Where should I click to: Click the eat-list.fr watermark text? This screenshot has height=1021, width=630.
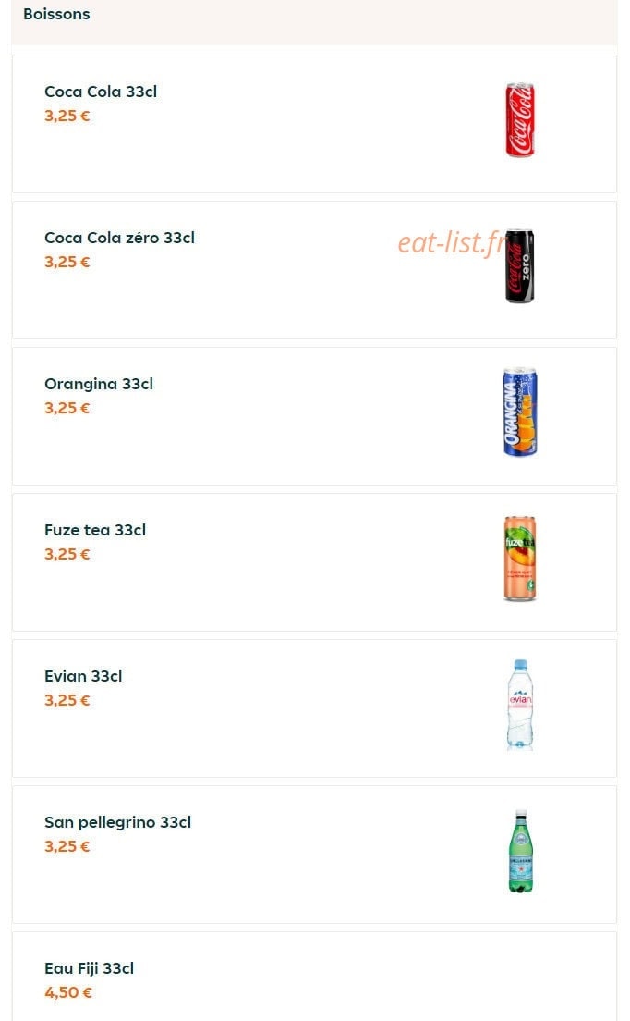point(451,243)
